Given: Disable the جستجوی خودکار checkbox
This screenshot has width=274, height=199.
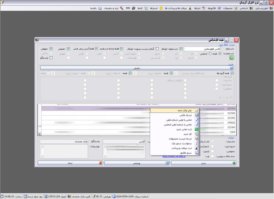Looking at the screenshot, I should click(x=181, y=49).
